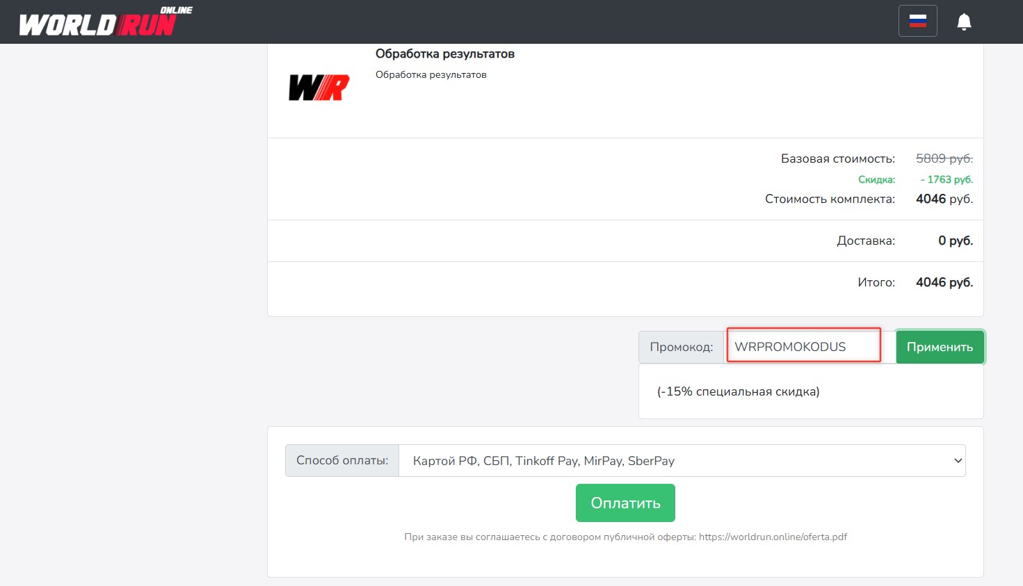The image size is (1023, 586).
Task: Click the Доставка: 0 руб. value
Action: (956, 241)
